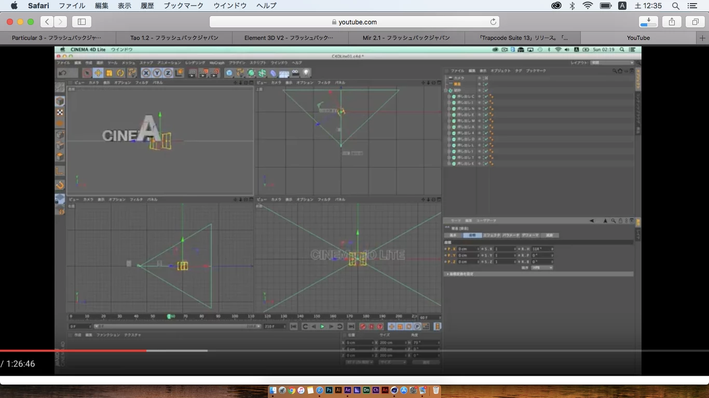Screen dimensions: 709x398
Task: Switch to Element 3D V2 Safari tab
Action: pos(289,38)
